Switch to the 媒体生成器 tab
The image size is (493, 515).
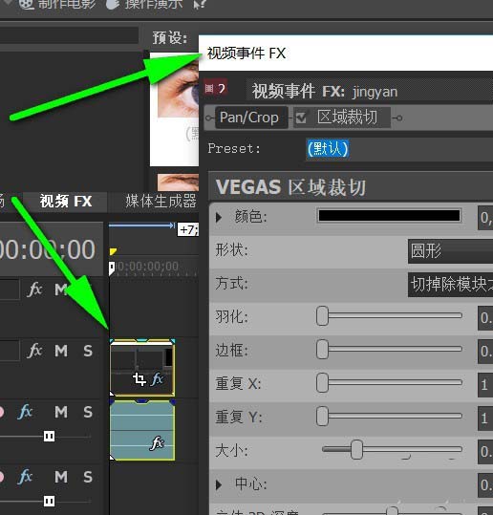[x=161, y=201]
